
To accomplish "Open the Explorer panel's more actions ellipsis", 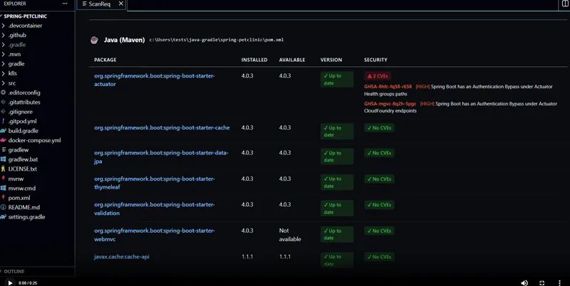I will point(65,4).
